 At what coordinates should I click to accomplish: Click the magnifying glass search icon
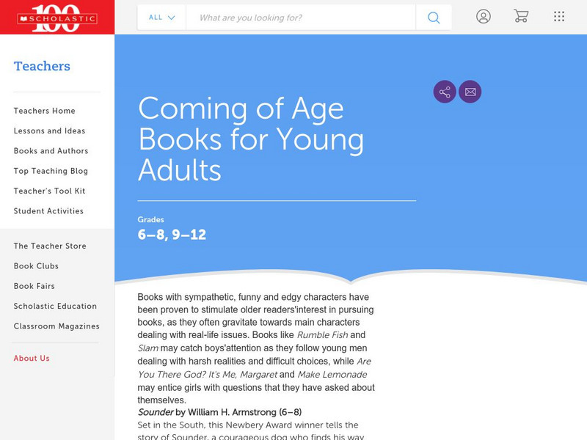point(434,18)
